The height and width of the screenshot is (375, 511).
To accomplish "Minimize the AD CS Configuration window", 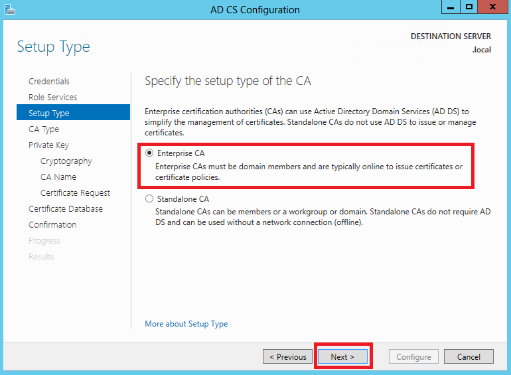I will (450, 7).
